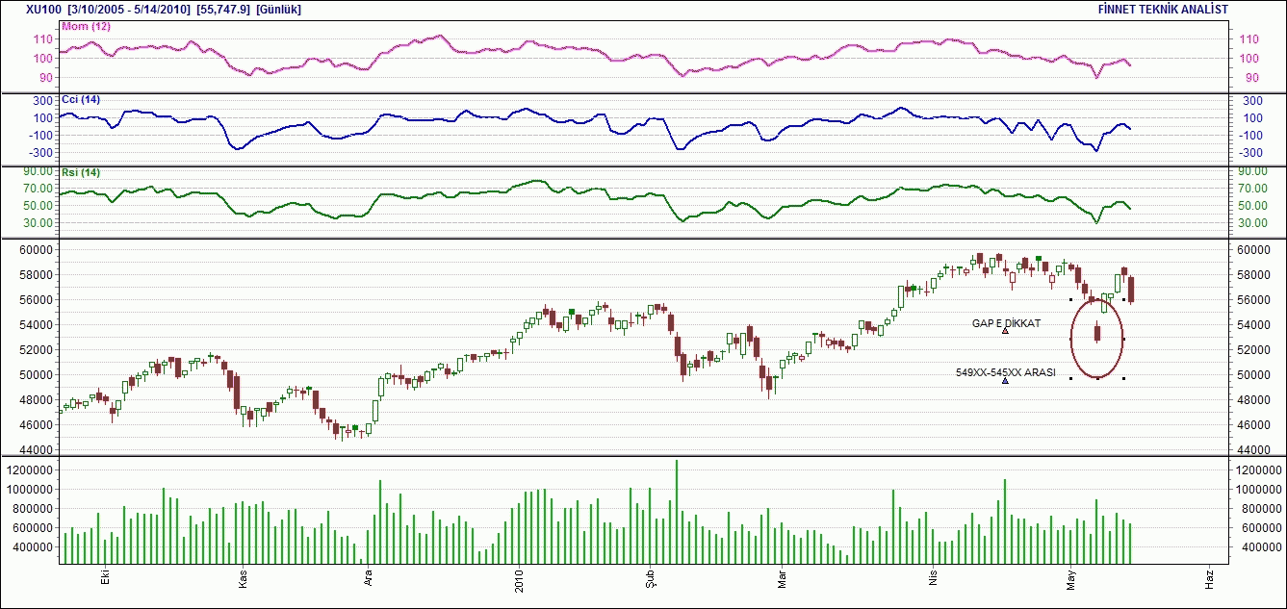Select the Mom (12) indicator label
This screenshot has height=609, width=1287.
point(86,27)
